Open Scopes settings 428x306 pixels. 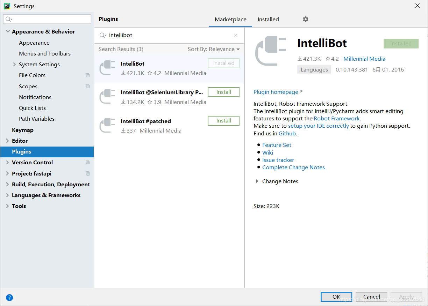[28, 87]
